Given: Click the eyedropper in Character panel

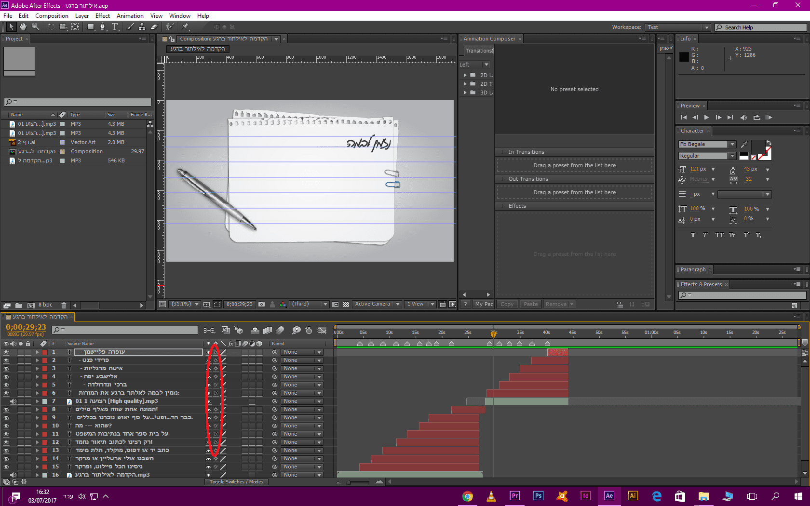Looking at the screenshot, I should point(744,145).
